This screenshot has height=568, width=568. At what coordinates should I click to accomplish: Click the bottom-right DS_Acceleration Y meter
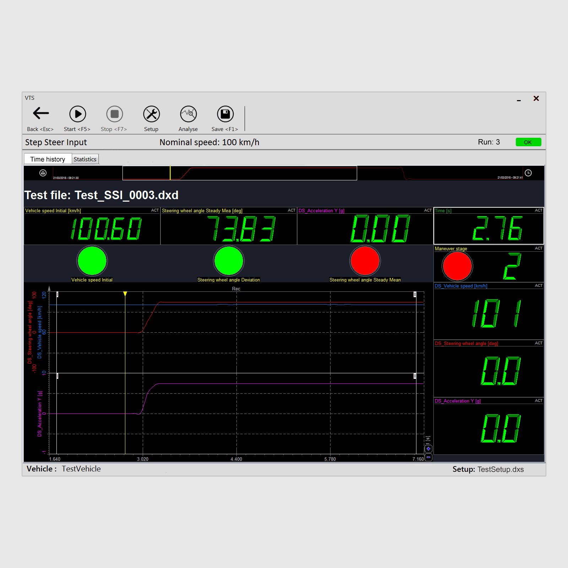pyautogui.click(x=489, y=426)
